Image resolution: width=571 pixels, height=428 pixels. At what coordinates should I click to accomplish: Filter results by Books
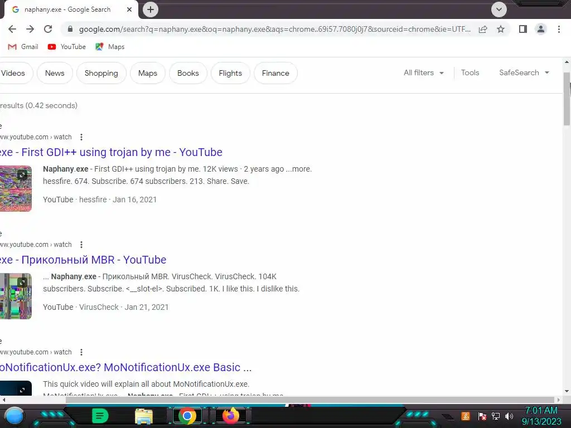188,73
